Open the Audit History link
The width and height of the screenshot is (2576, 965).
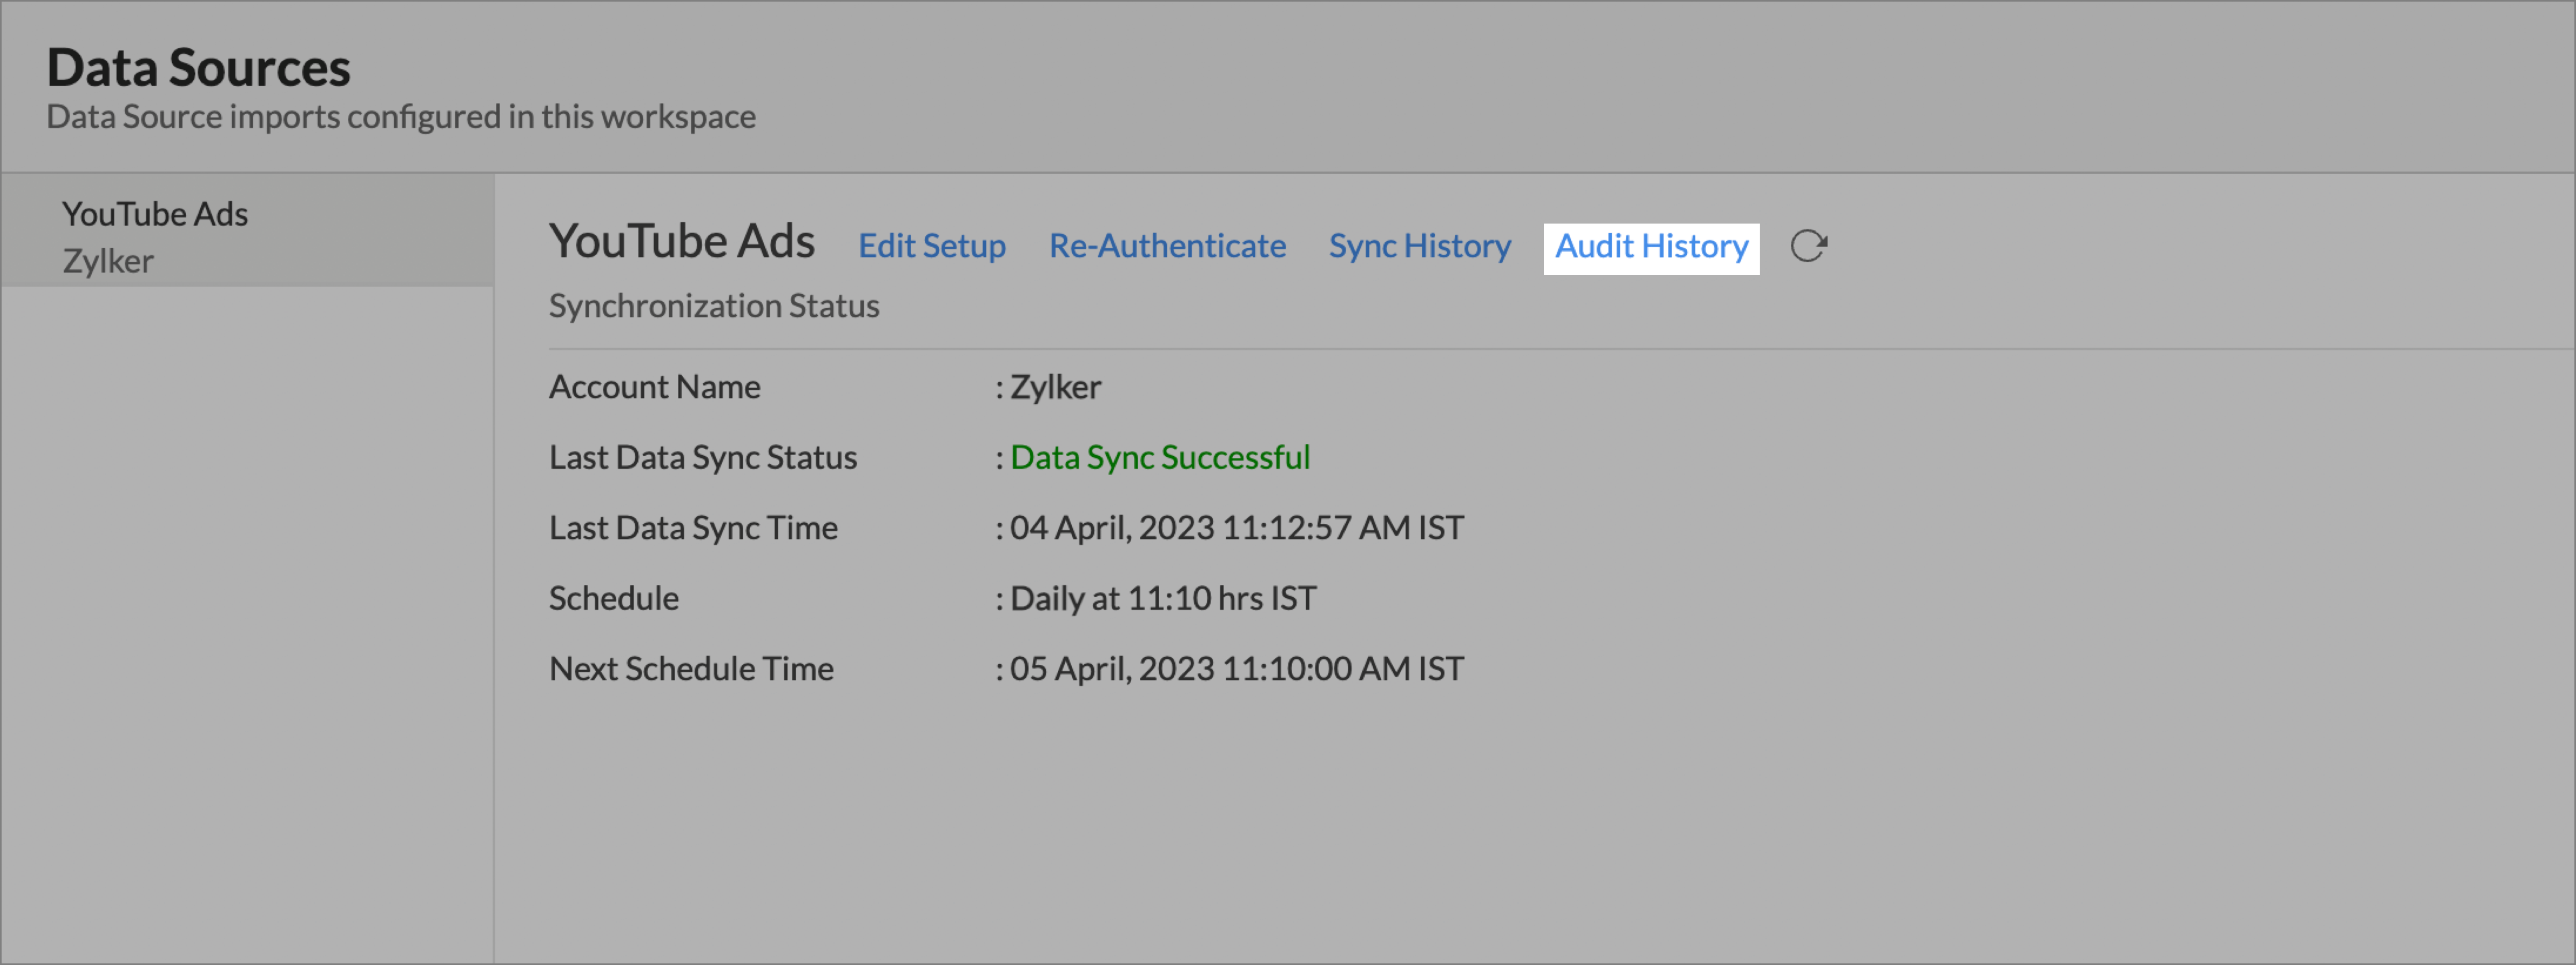(1651, 247)
